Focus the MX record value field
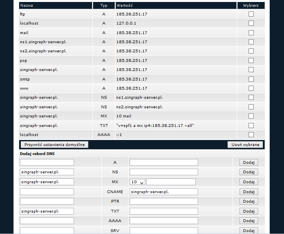The image size is (284, 234). point(171,182)
